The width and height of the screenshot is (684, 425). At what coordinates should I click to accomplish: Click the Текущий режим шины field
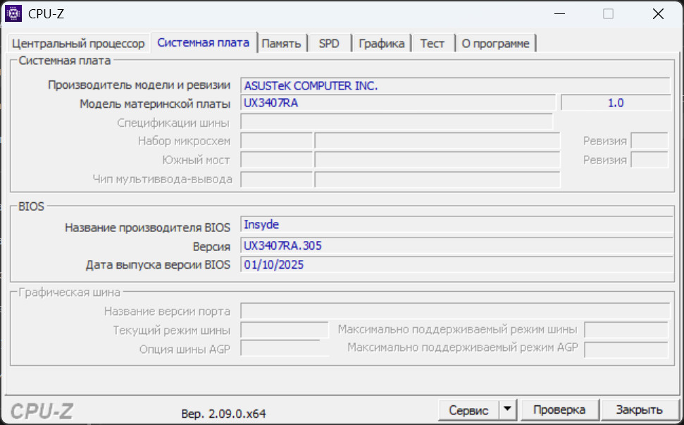(285, 330)
